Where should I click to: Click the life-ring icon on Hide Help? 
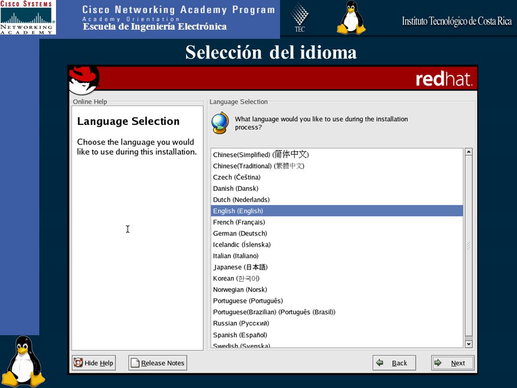tap(78, 363)
